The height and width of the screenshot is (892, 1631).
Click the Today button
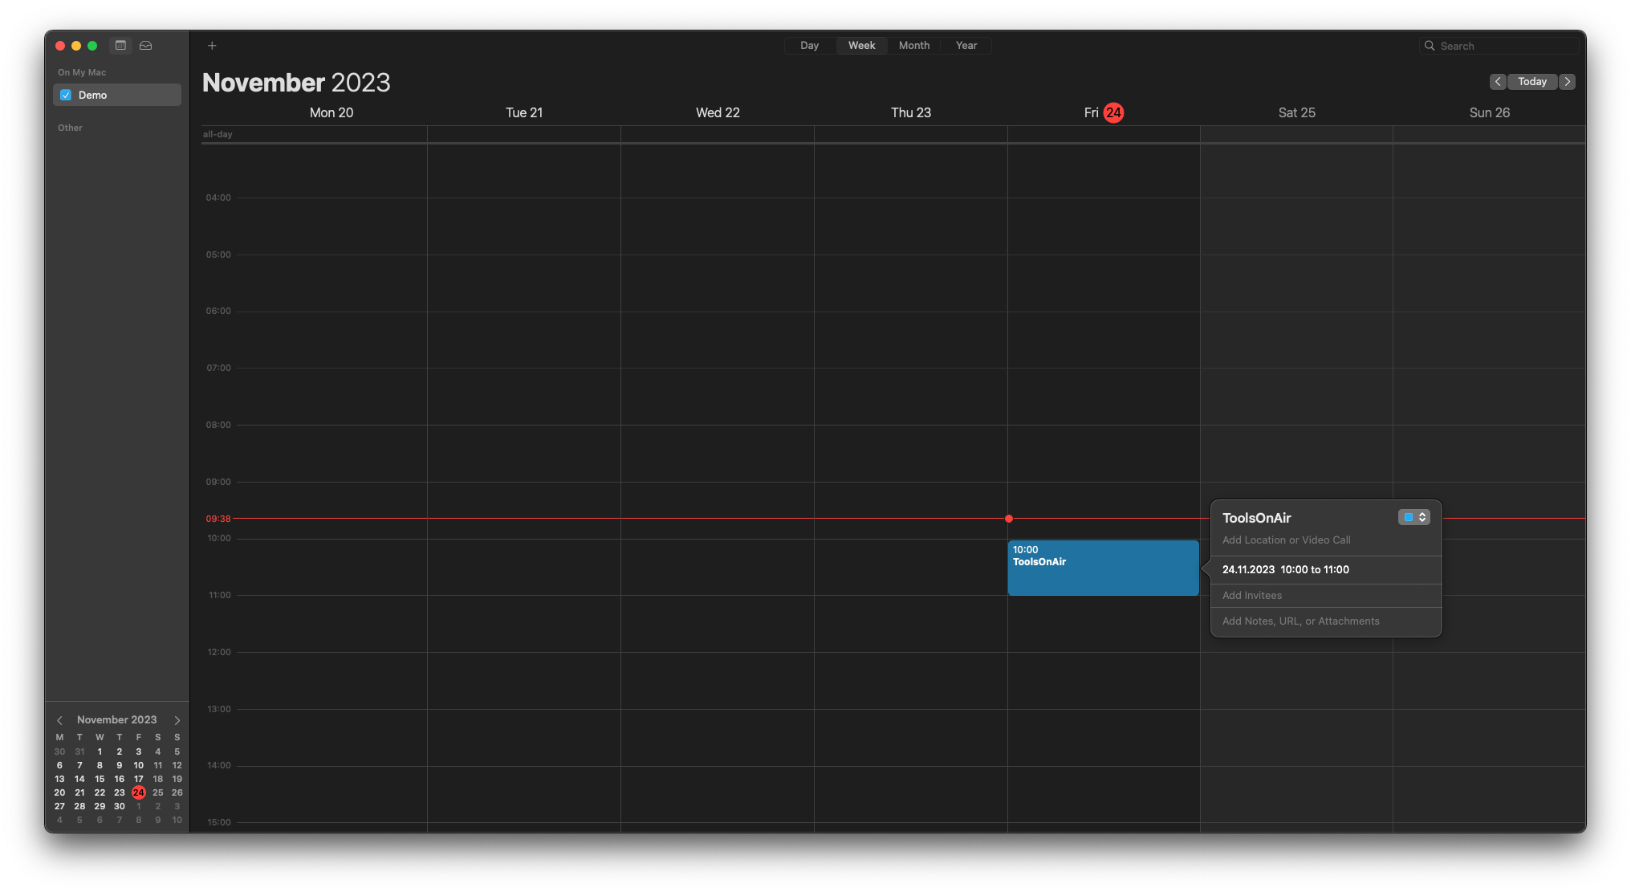coord(1532,82)
